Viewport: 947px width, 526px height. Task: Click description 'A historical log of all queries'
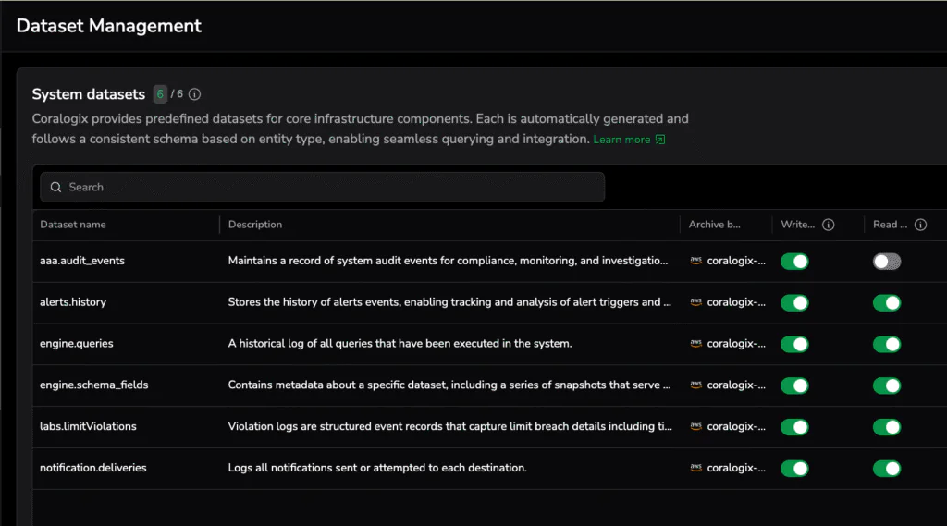400,344
